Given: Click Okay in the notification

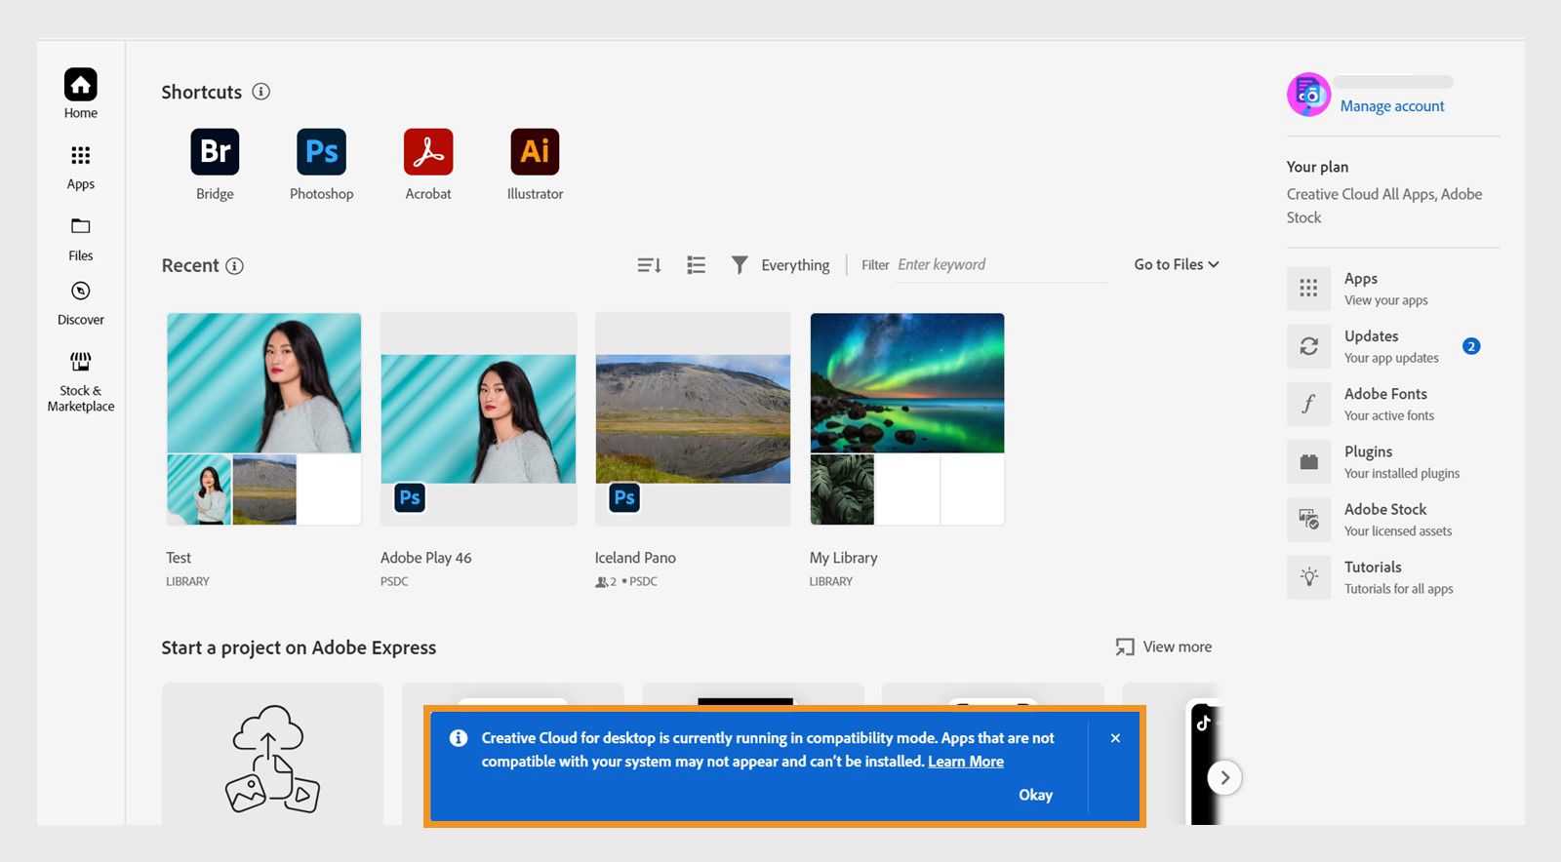Looking at the screenshot, I should click(1035, 795).
